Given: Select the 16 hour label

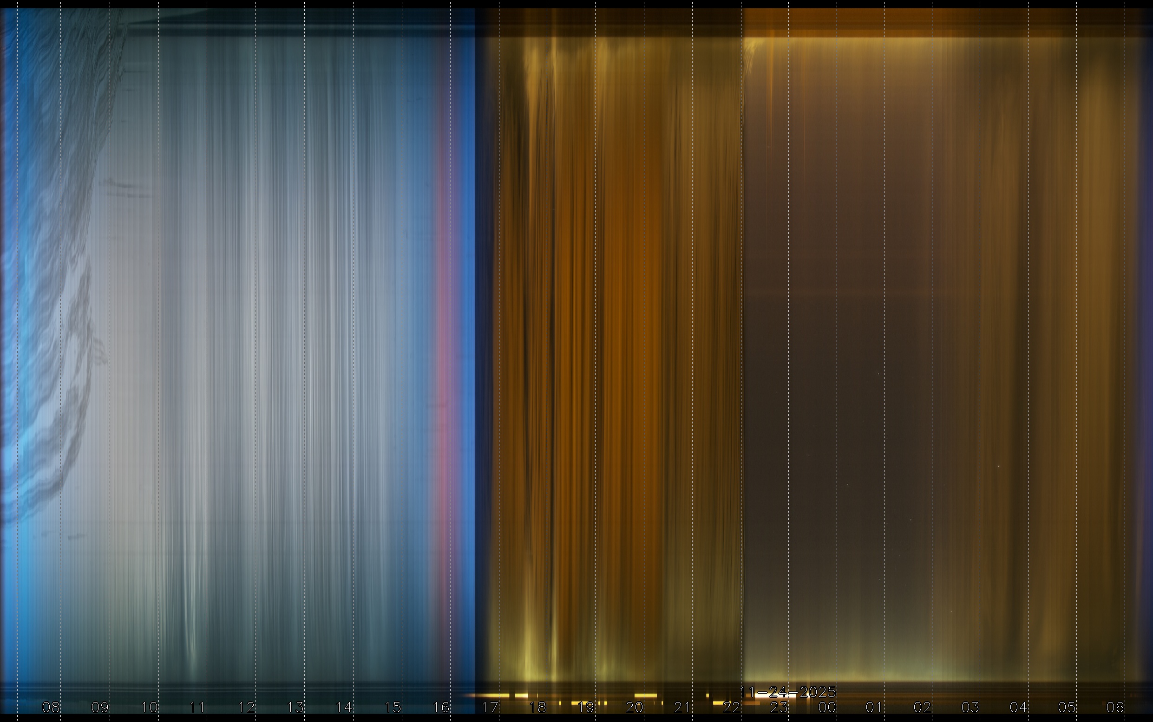Looking at the screenshot, I should [x=441, y=707].
